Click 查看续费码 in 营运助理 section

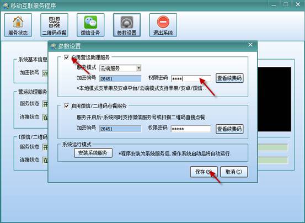click(229, 78)
